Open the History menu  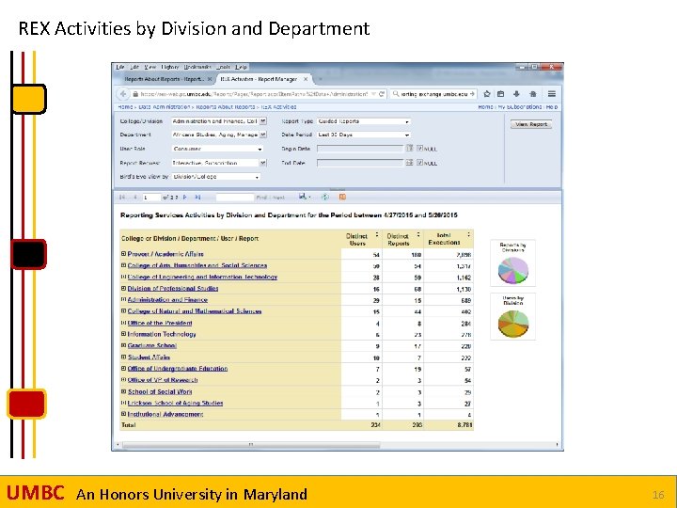pyautogui.click(x=169, y=67)
